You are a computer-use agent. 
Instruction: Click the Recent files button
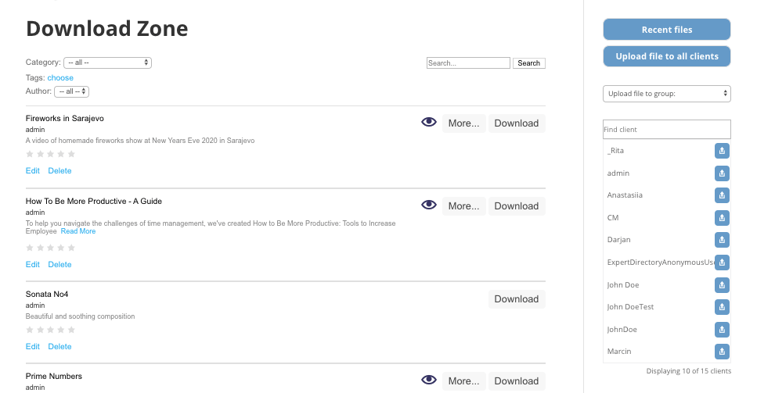667,30
